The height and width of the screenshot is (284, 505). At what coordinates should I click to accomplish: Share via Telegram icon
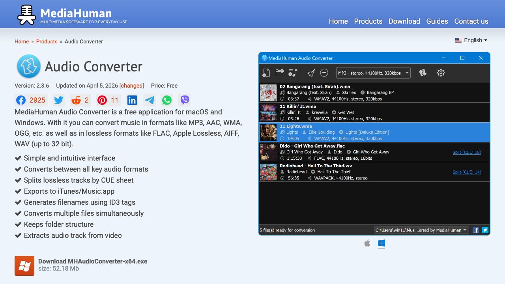[x=150, y=100]
